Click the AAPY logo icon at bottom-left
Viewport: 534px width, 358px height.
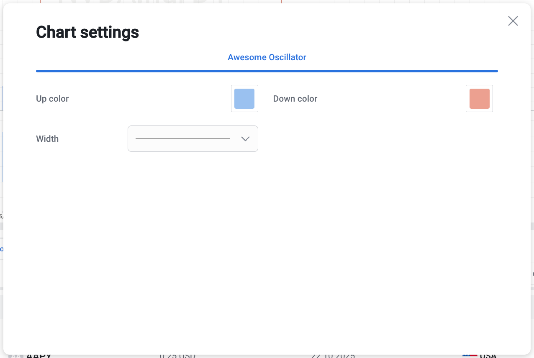[16, 356]
